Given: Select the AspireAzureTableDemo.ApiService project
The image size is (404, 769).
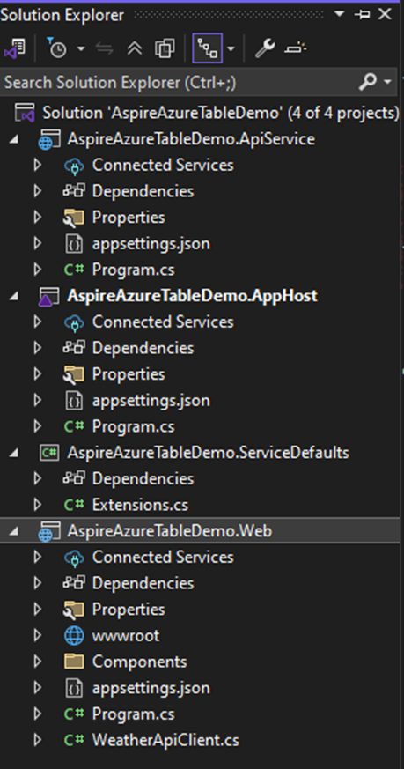Looking at the screenshot, I should point(191,139).
